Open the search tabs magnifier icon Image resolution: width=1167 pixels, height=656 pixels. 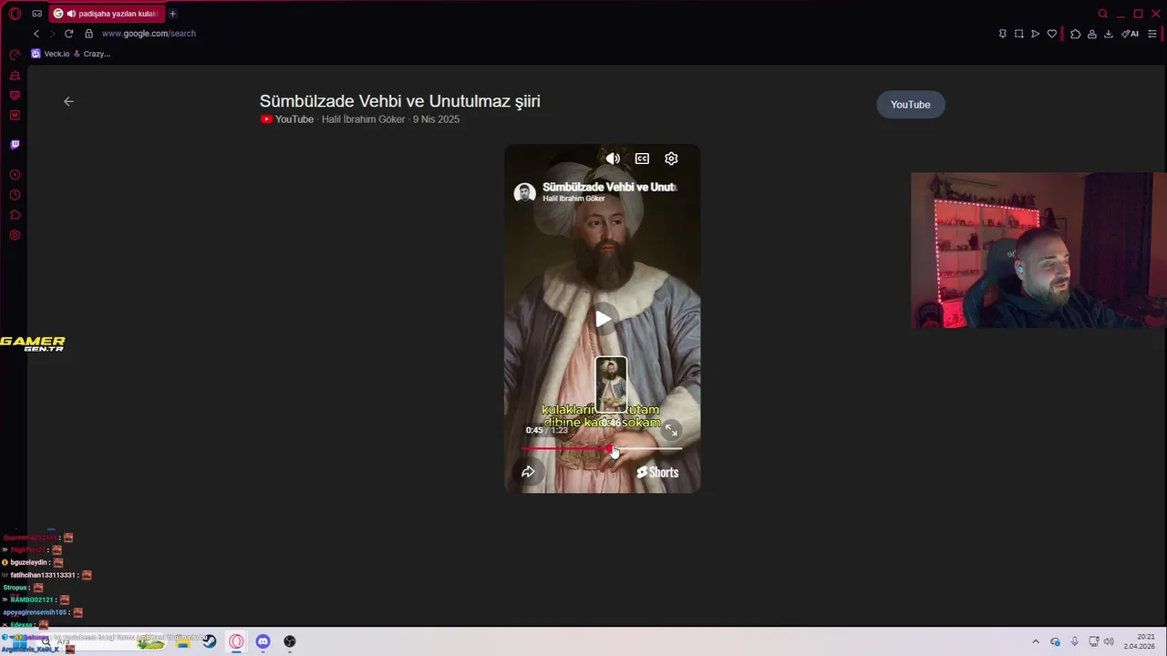tap(1103, 14)
